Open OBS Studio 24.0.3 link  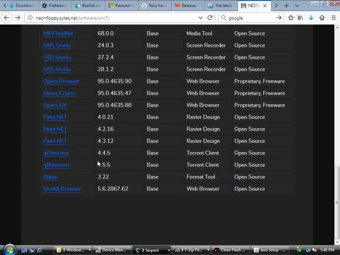(57, 45)
